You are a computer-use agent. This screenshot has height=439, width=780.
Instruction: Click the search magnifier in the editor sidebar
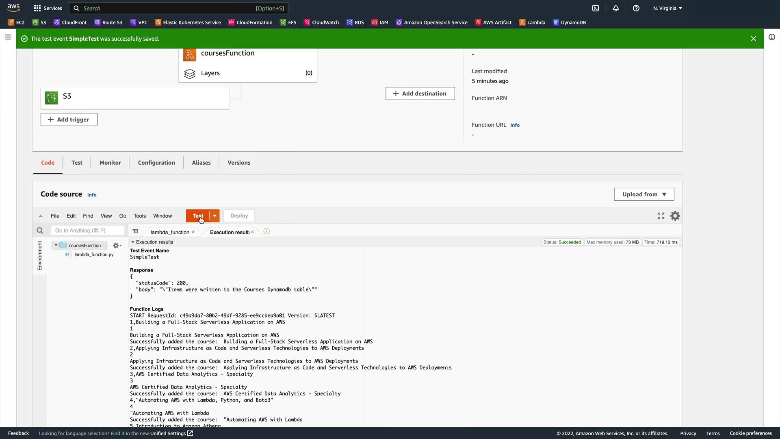pyautogui.click(x=40, y=230)
